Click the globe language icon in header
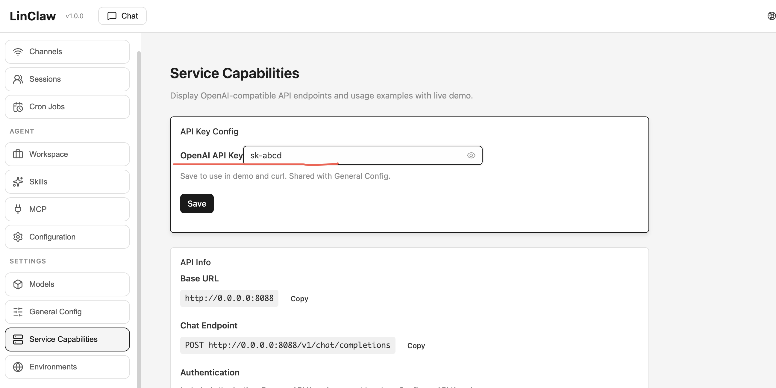This screenshot has width=776, height=388. click(771, 16)
